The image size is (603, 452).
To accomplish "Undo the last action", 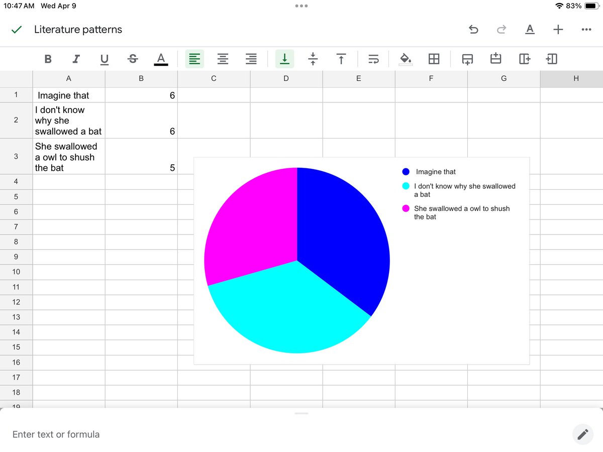I will tap(473, 30).
